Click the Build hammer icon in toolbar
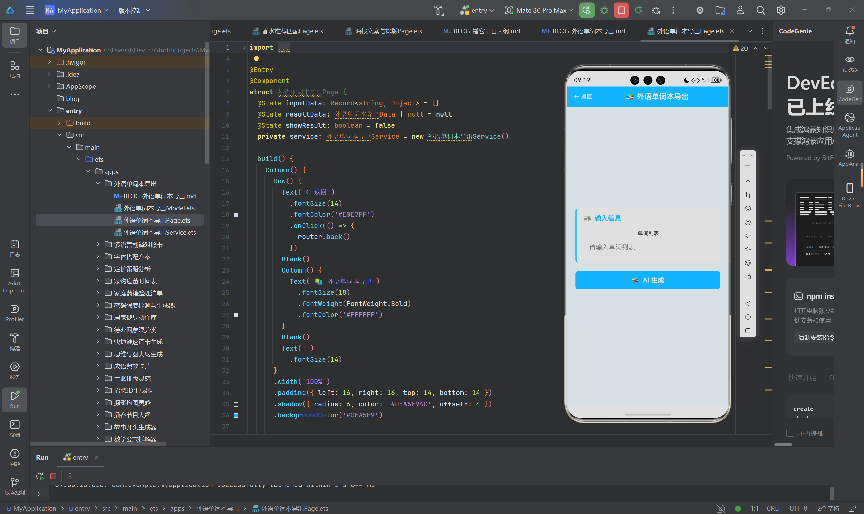Image resolution: width=864 pixels, height=514 pixels. point(438,10)
